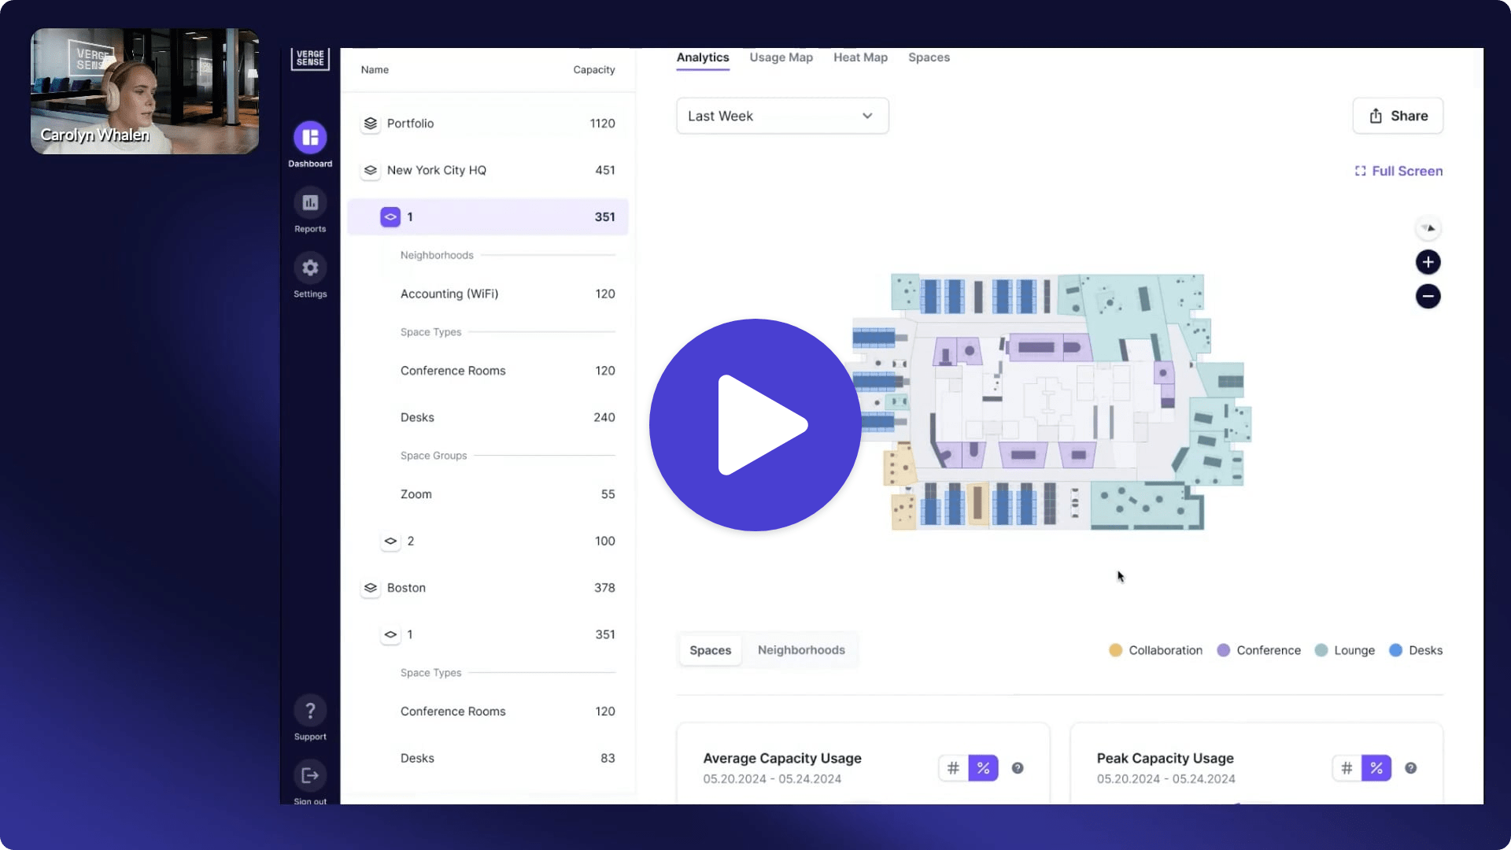This screenshot has height=850, width=1511.
Task: Click the floor plan map
Action: [x=1051, y=401]
